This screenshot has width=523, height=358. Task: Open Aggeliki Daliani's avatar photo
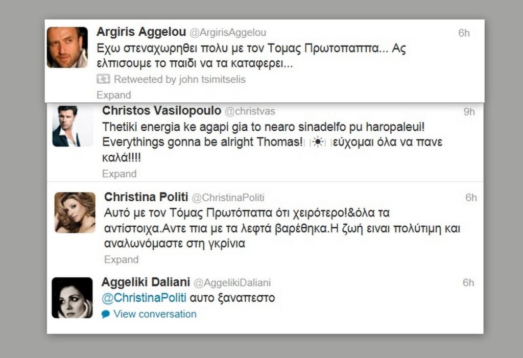(x=72, y=298)
